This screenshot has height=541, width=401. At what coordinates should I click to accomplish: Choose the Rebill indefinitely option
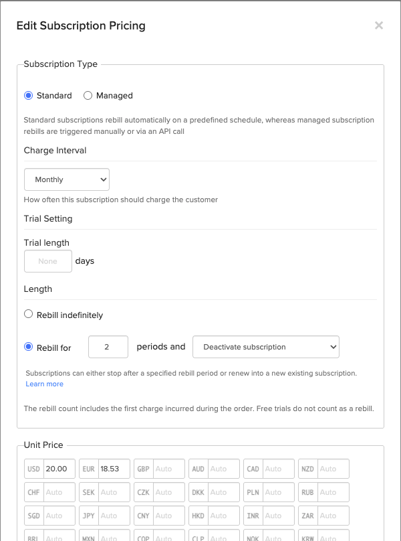29,314
